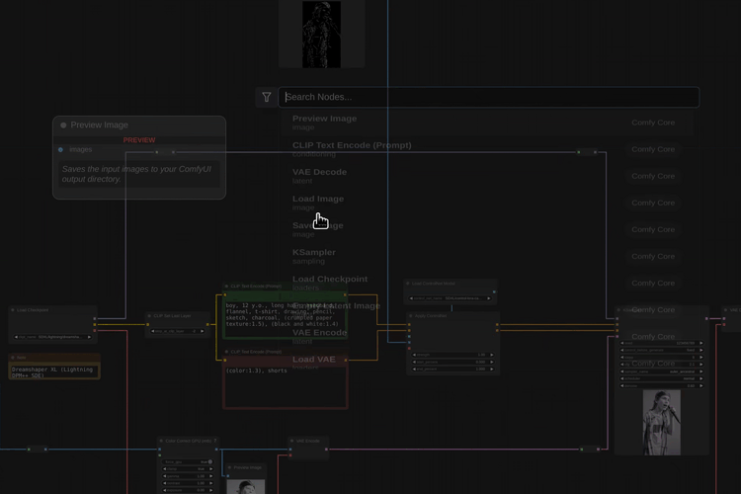This screenshot has width=741, height=494.
Task: Click the Dreamshaper XL note text
Action: (x=53, y=371)
